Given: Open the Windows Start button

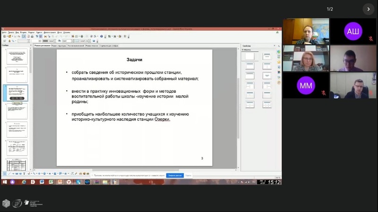Looking at the screenshot, I should 5,182.
